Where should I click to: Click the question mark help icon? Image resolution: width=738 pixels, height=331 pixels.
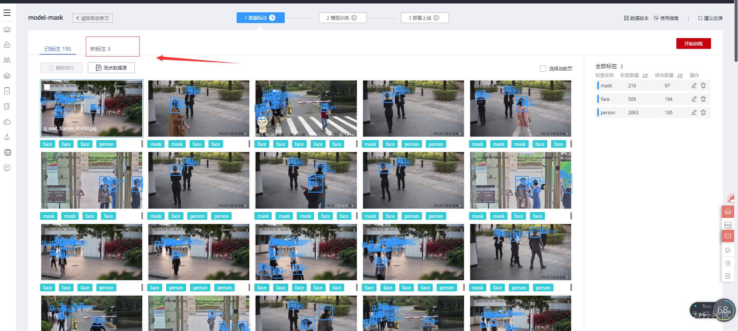[x=728, y=263]
